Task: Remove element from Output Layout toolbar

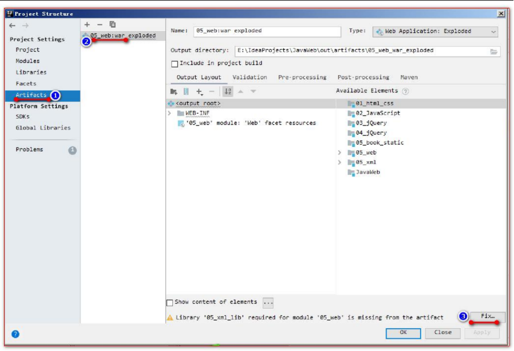Action: [212, 91]
